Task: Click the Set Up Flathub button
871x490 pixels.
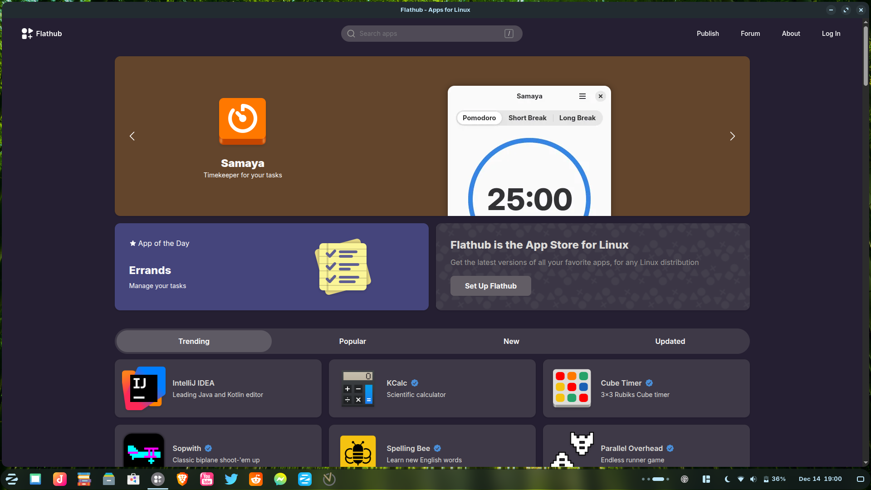Action: (x=490, y=286)
